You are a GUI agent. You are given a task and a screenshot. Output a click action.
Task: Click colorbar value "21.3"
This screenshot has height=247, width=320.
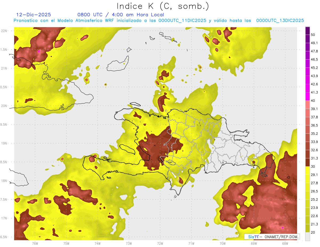pyautogui.click(x=314, y=224)
